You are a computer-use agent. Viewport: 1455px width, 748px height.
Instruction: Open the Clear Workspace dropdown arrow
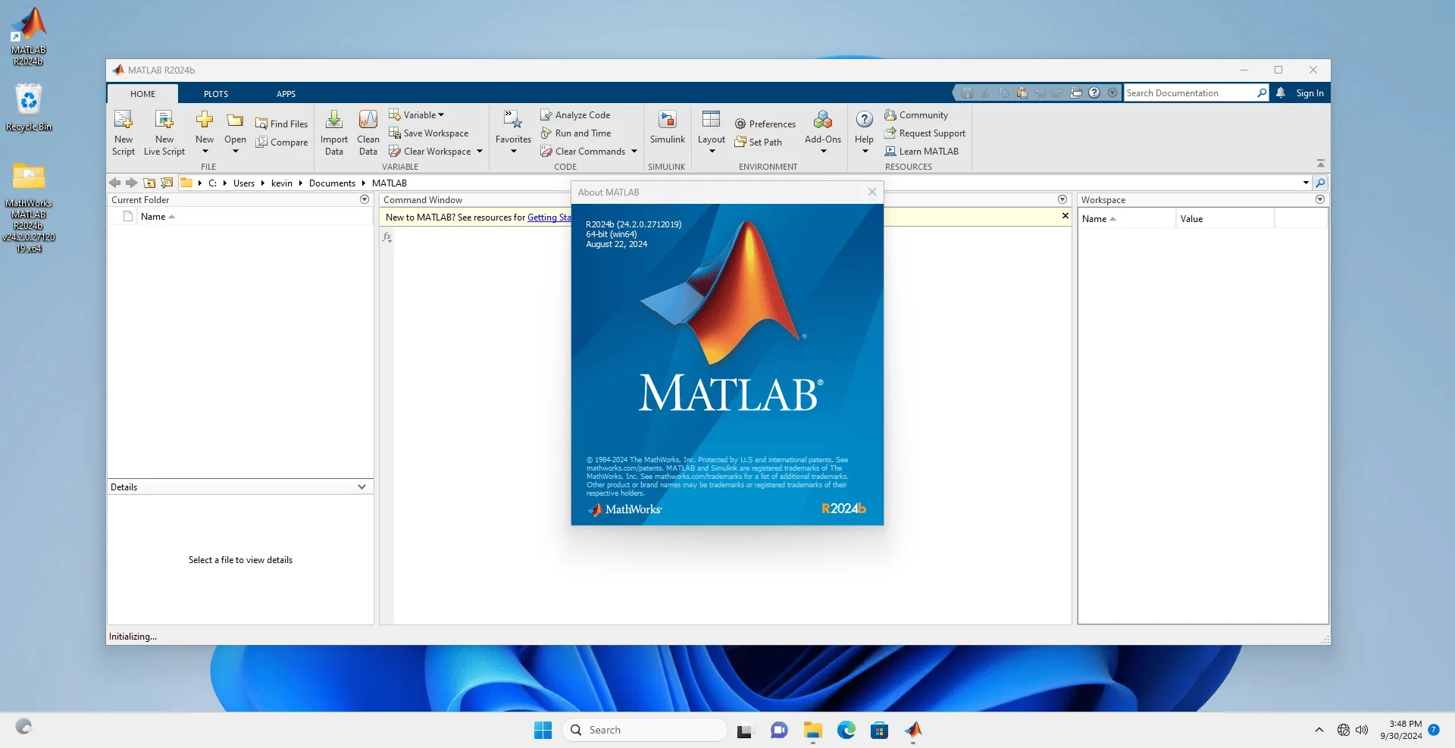tap(480, 151)
